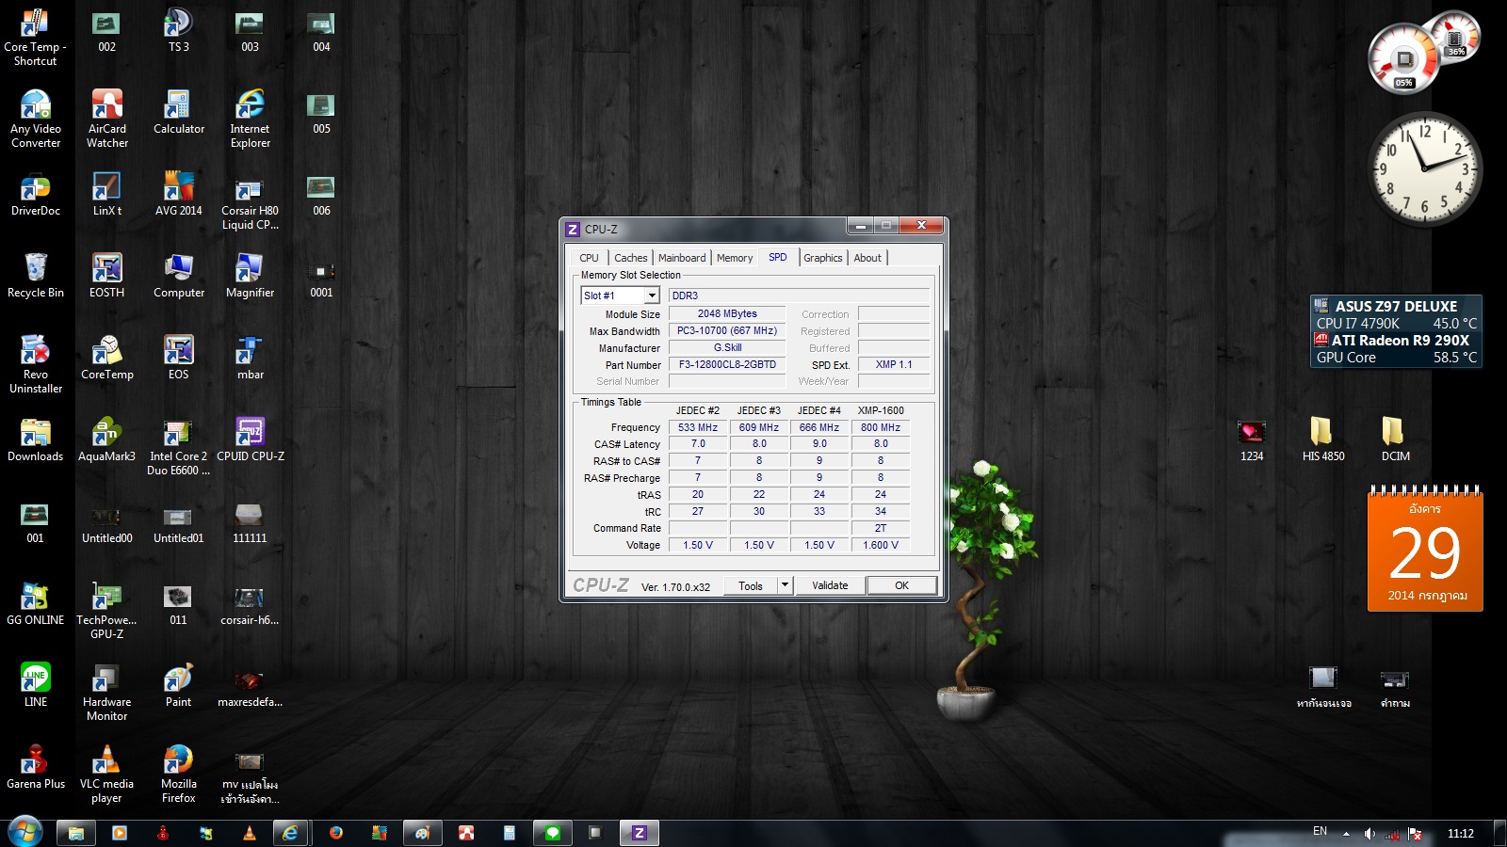Click the Module Size 2048 MBytes field
The height and width of the screenshot is (847, 1507).
(x=727, y=313)
